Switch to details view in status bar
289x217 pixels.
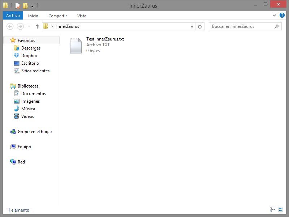pos(273,210)
